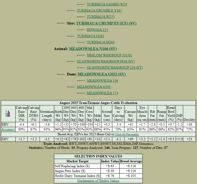Select the Gestation Length (days) header
Screen dimensions: 197x184
coord(47,114)
